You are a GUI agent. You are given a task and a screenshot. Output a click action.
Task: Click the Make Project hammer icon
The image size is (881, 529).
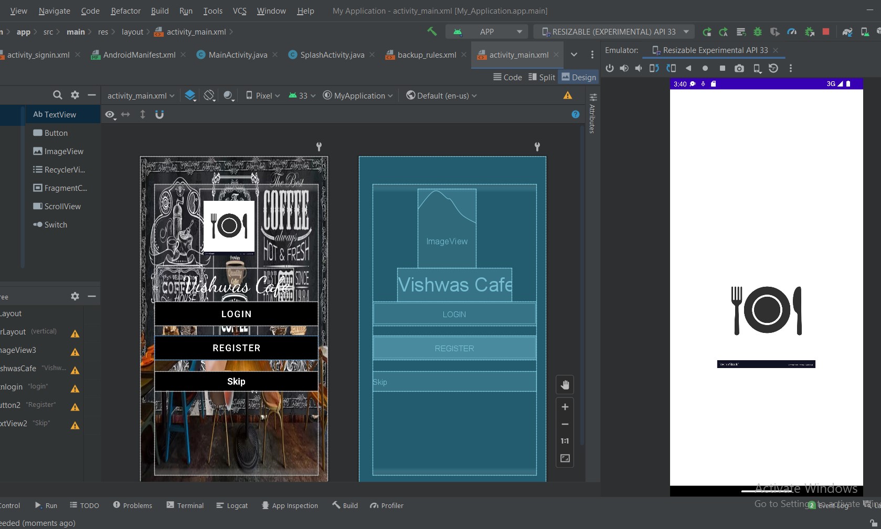[432, 31]
